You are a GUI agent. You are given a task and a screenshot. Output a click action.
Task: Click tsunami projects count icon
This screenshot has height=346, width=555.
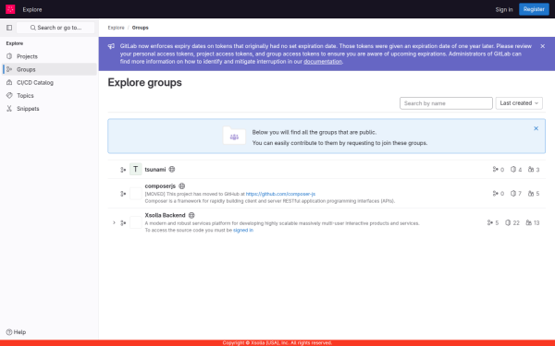(x=512, y=170)
